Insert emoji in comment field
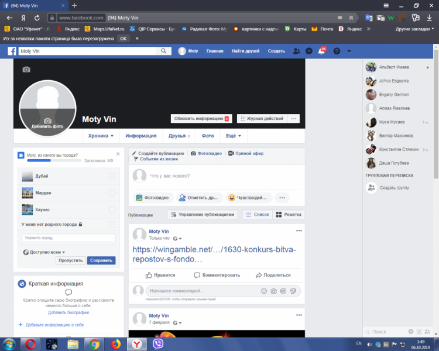439x351 pixels. 264,291
